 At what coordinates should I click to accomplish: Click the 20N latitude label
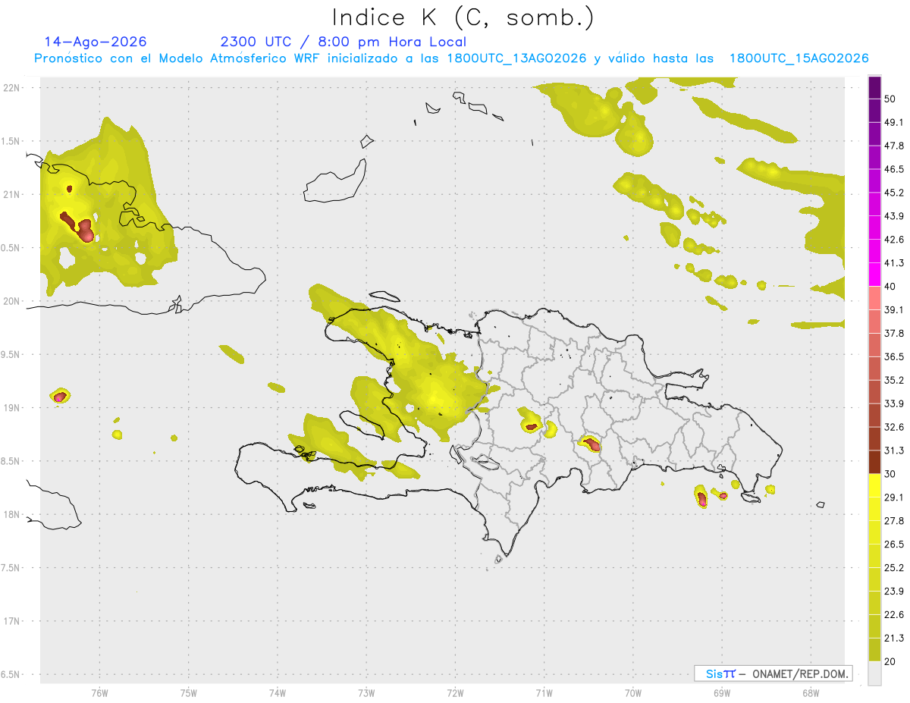coord(12,301)
